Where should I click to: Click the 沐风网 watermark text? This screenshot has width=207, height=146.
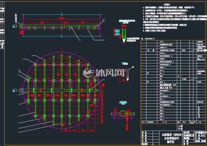click(109, 73)
